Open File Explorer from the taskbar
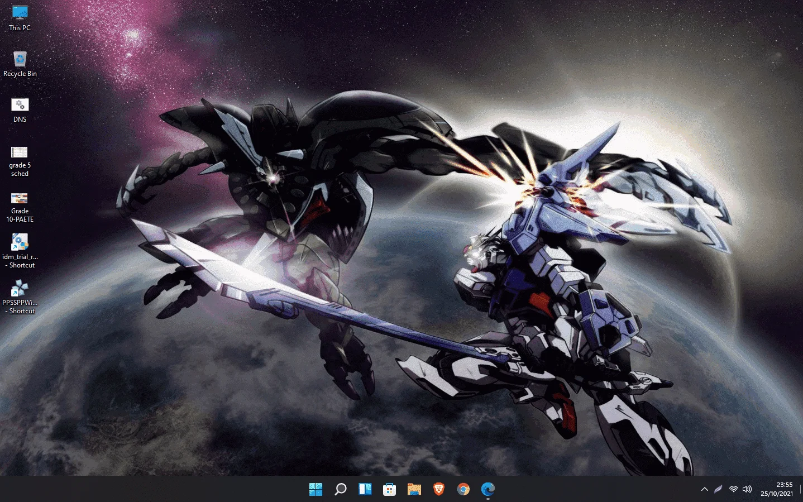Screen dimensions: 803x502 click(414, 489)
